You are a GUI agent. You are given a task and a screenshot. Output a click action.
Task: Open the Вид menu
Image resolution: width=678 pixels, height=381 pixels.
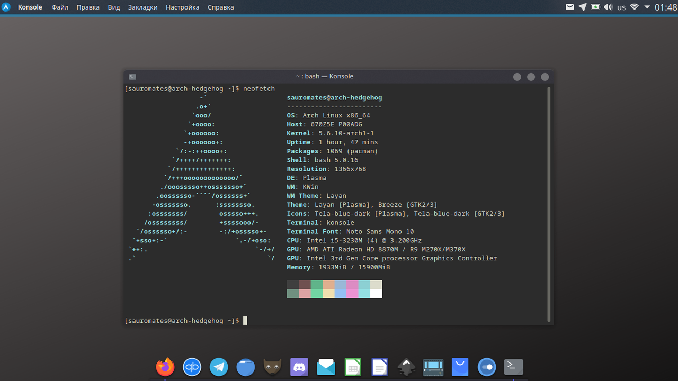tap(114, 7)
